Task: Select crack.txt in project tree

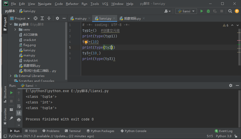Action: [28, 40]
